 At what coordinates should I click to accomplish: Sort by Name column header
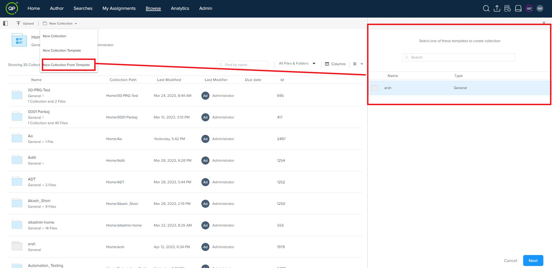36,80
